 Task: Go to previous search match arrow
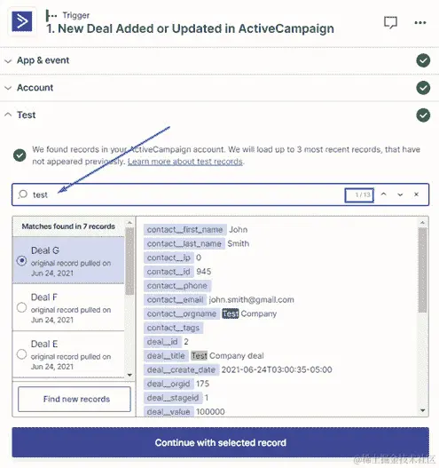[383, 194]
